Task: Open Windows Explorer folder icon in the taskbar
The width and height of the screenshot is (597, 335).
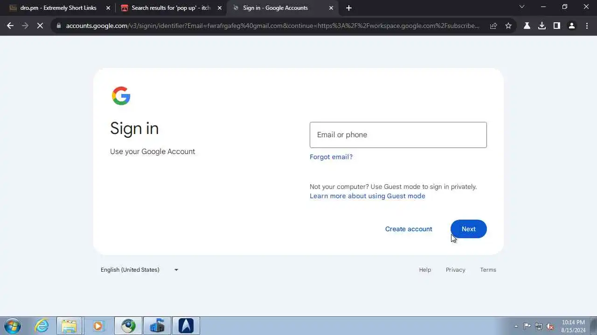Action: [x=69, y=326]
